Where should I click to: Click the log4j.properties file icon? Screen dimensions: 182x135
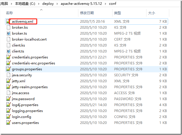tap(9, 105)
